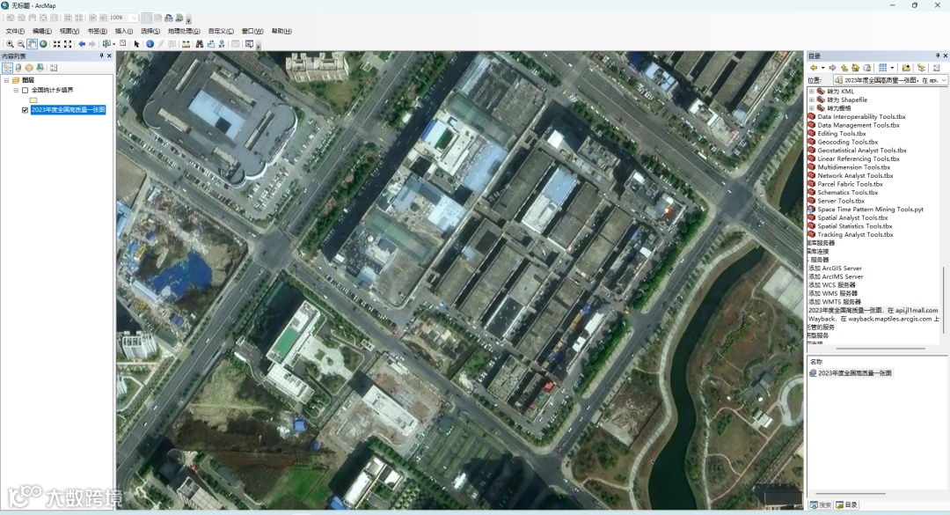The height and width of the screenshot is (515, 950).
Task: Uncheck the 2023年度全国高质量一张图 layer
Action: (25, 110)
